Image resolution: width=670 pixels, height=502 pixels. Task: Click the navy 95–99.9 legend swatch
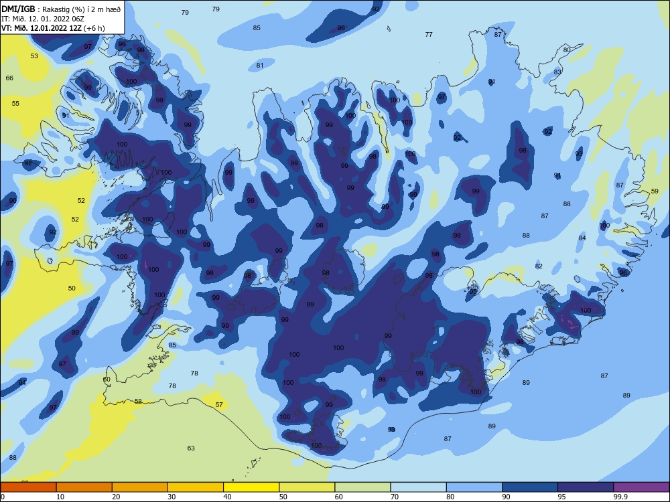point(586,487)
